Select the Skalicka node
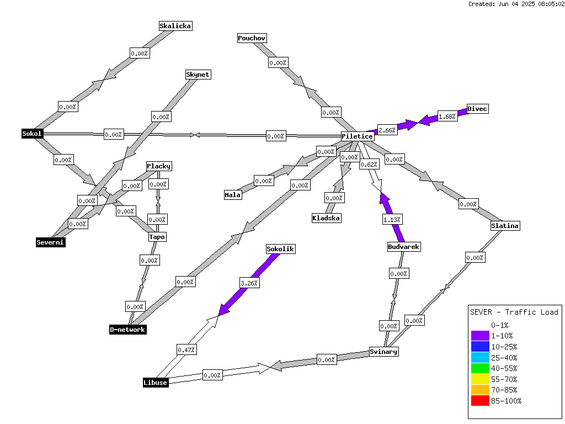 pos(175,26)
